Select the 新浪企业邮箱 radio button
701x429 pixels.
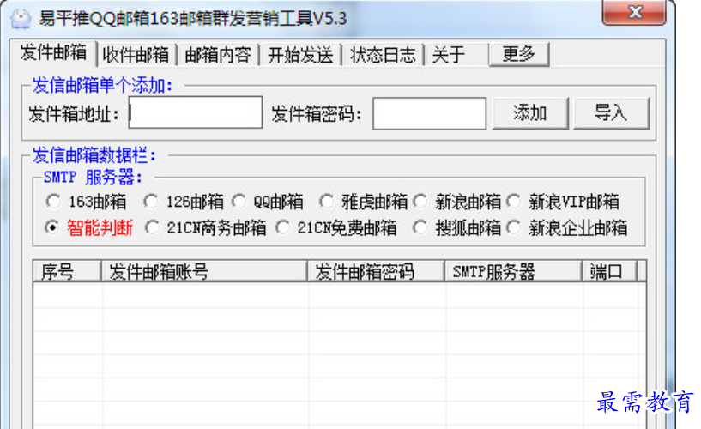514,227
